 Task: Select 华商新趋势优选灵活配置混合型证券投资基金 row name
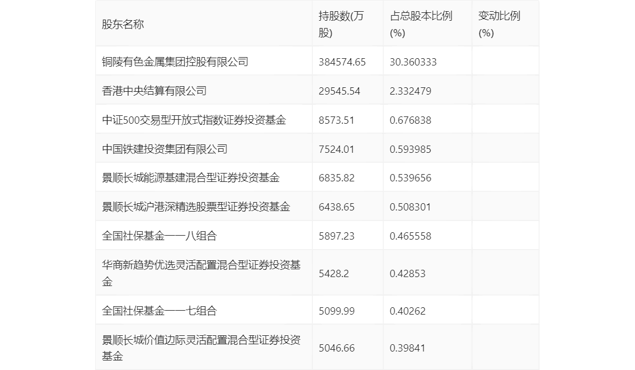tap(201, 273)
